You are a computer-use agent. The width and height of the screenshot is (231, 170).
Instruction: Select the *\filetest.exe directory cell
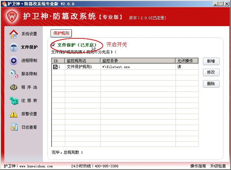(x=138, y=67)
